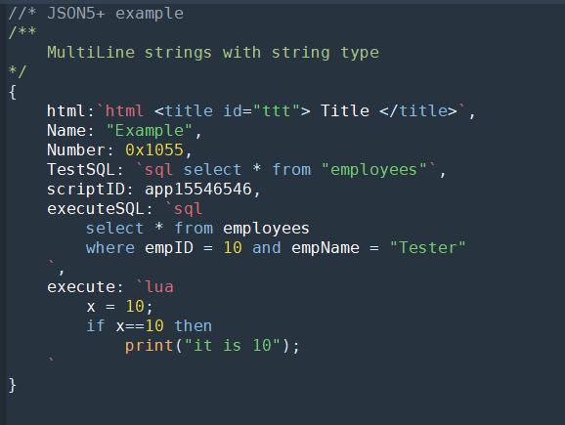
Task: Click the string value "Example"
Action: [x=150, y=130]
